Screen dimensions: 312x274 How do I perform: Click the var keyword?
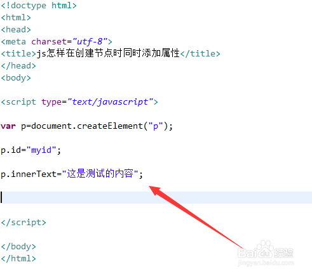(x=8, y=126)
